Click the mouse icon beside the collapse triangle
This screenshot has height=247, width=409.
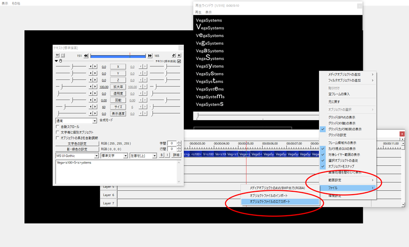(x=61, y=61)
